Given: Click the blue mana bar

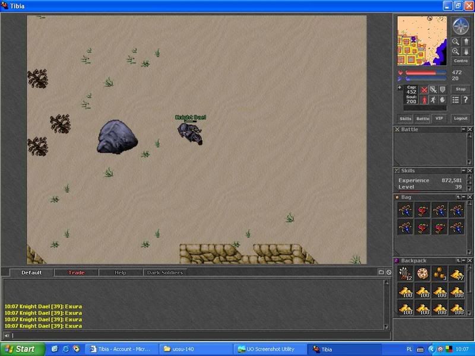Looking at the screenshot, I should tap(426, 79).
